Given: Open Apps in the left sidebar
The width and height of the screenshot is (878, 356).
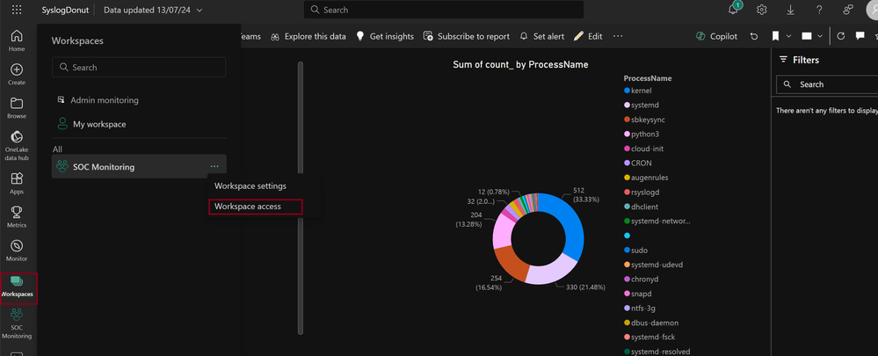Looking at the screenshot, I should (x=17, y=183).
